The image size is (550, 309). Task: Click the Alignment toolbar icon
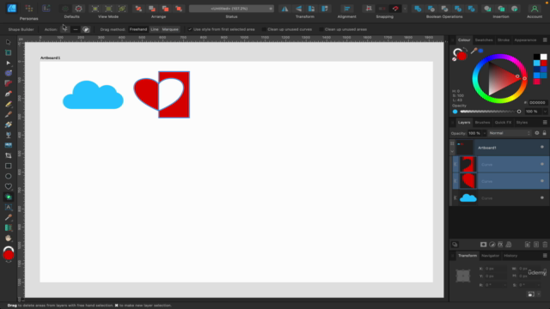coord(347,9)
